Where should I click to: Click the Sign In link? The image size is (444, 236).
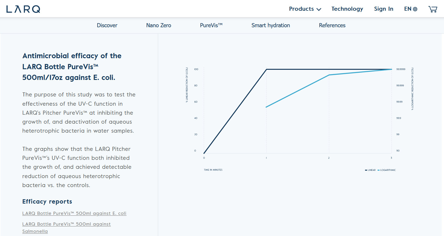(383, 9)
